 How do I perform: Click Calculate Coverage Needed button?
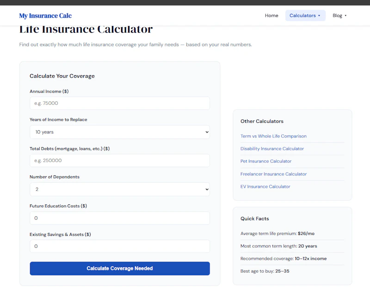click(x=120, y=269)
